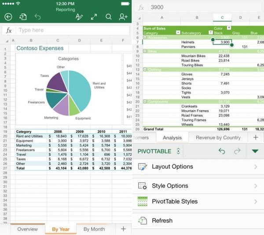The image size is (264, 235).
Task: Tap the Type here formula field
Action: point(70,30)
